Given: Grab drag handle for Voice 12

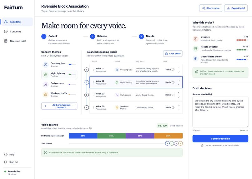Looking at the screenshot, I should (x=93, y=82).
